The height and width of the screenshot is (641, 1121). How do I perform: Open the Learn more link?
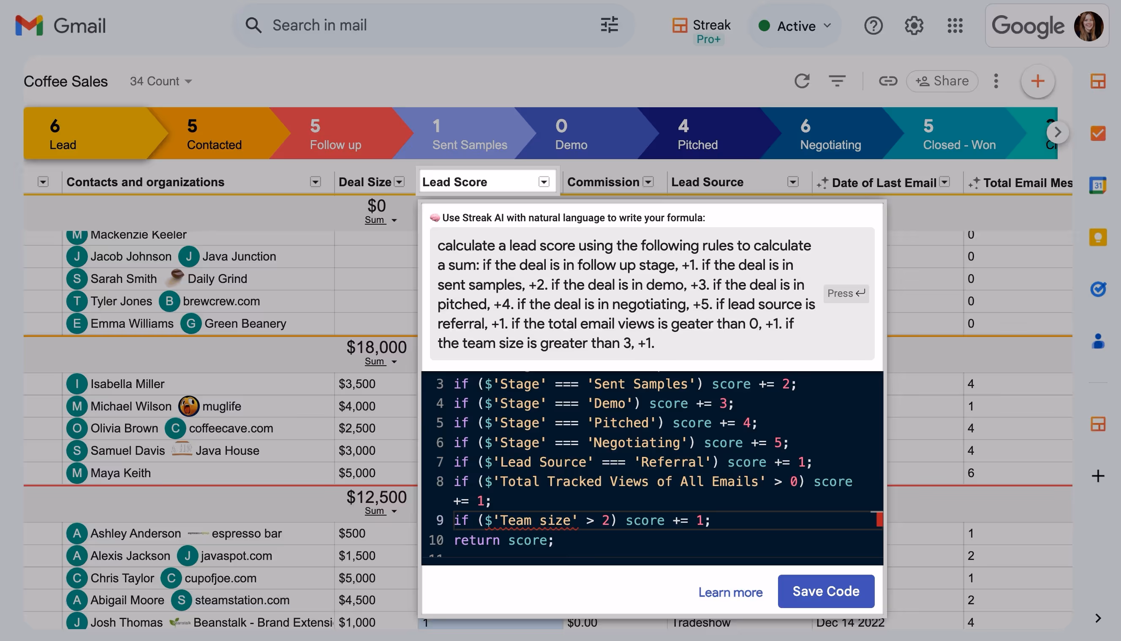pyautogui.click(x=730, y=592)
